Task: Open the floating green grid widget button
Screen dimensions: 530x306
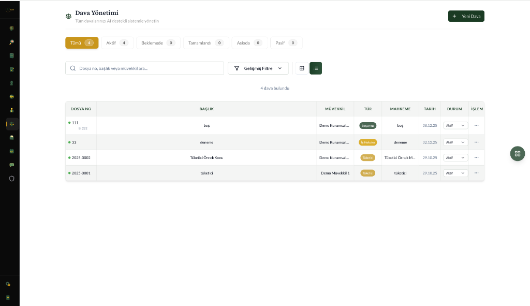Action: (x=517, y=153)
